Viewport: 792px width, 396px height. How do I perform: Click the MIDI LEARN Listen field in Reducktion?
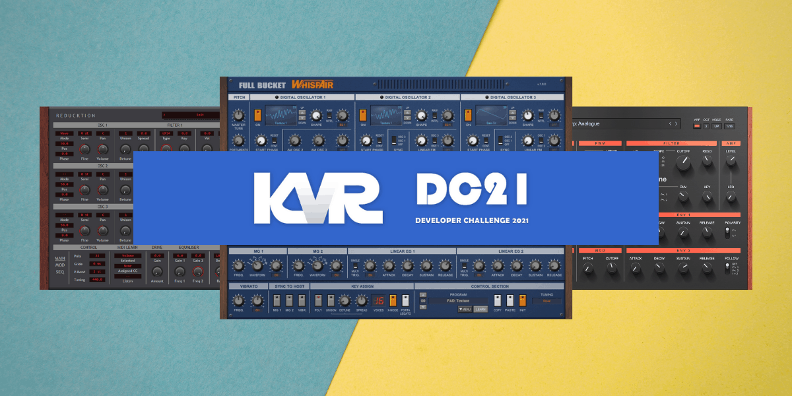pos(127,276)
